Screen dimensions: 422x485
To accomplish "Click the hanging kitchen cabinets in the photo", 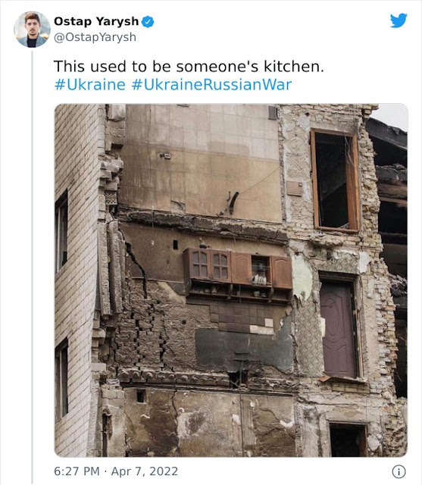I will (x=238, y=274).
